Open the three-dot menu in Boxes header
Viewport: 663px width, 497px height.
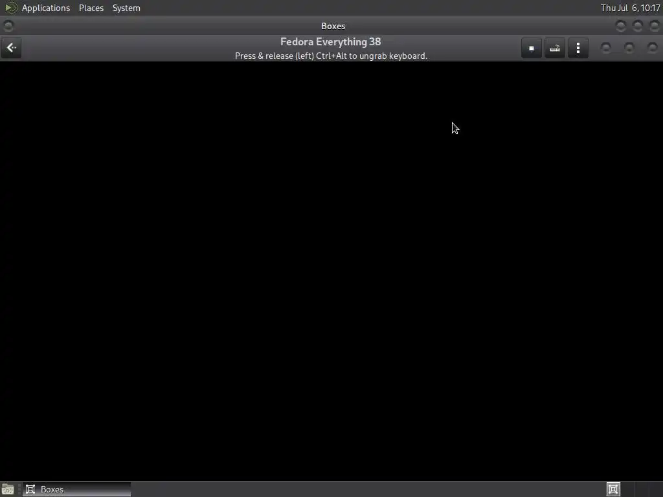click(578, 48)
